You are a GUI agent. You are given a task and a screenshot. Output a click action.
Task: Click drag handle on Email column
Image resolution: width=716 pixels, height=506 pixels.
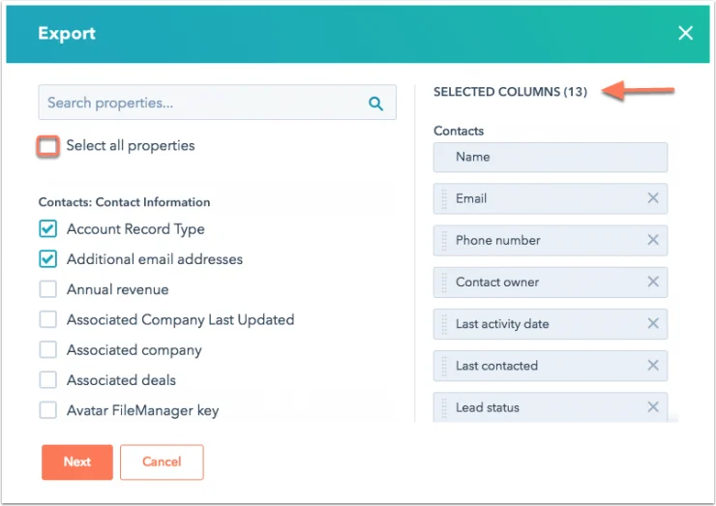(x=444, y=198)
